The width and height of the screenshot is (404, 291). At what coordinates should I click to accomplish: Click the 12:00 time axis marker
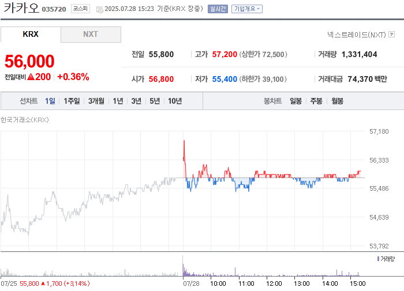274,284
